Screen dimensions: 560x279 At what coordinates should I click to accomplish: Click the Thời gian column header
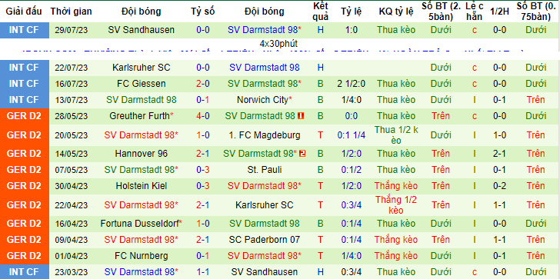pos(71,12)
